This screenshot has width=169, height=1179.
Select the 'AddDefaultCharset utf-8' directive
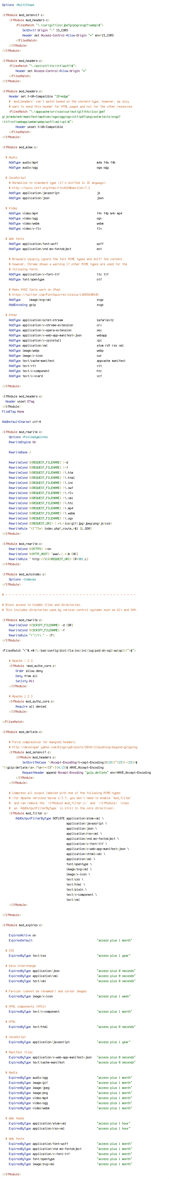[21, 421]
